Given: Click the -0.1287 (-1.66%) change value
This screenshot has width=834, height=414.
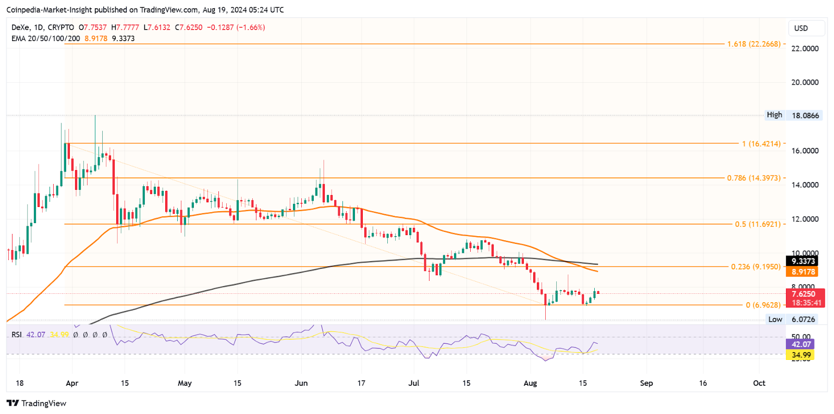Looking at the screenshot, I should click(236, 28).
